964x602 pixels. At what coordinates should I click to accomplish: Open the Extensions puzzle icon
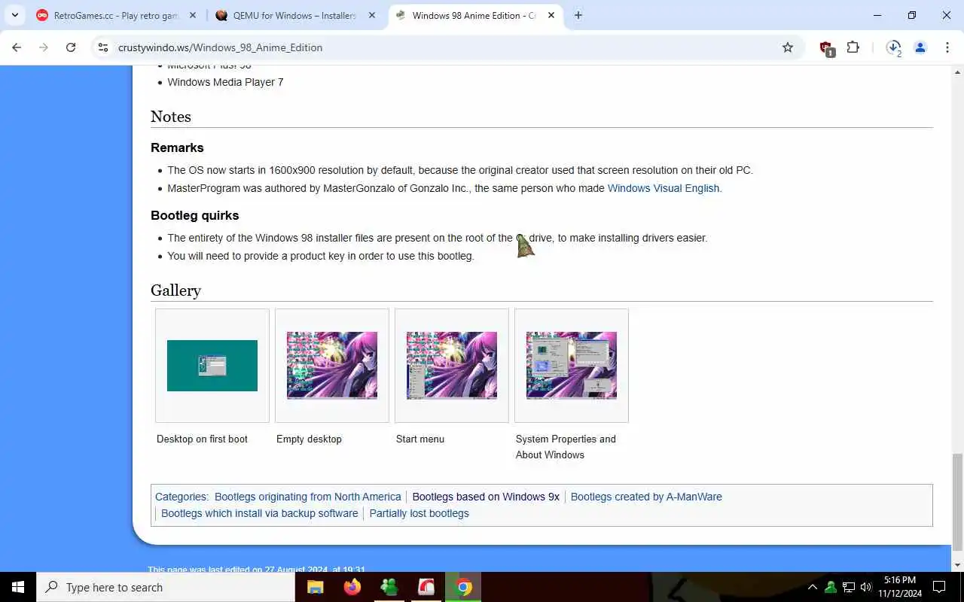pyautogui.click(x=853, y=47)
